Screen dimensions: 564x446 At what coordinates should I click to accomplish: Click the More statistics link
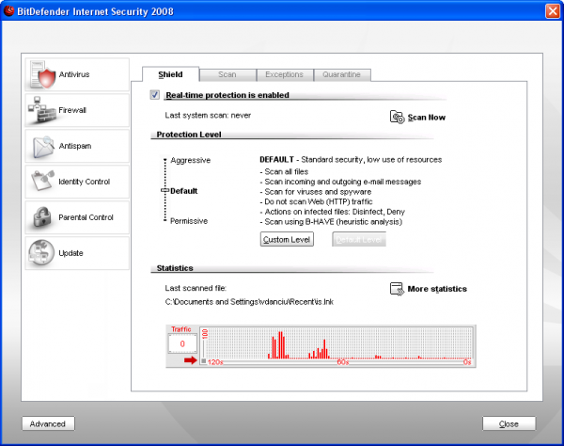pos(437,289)
